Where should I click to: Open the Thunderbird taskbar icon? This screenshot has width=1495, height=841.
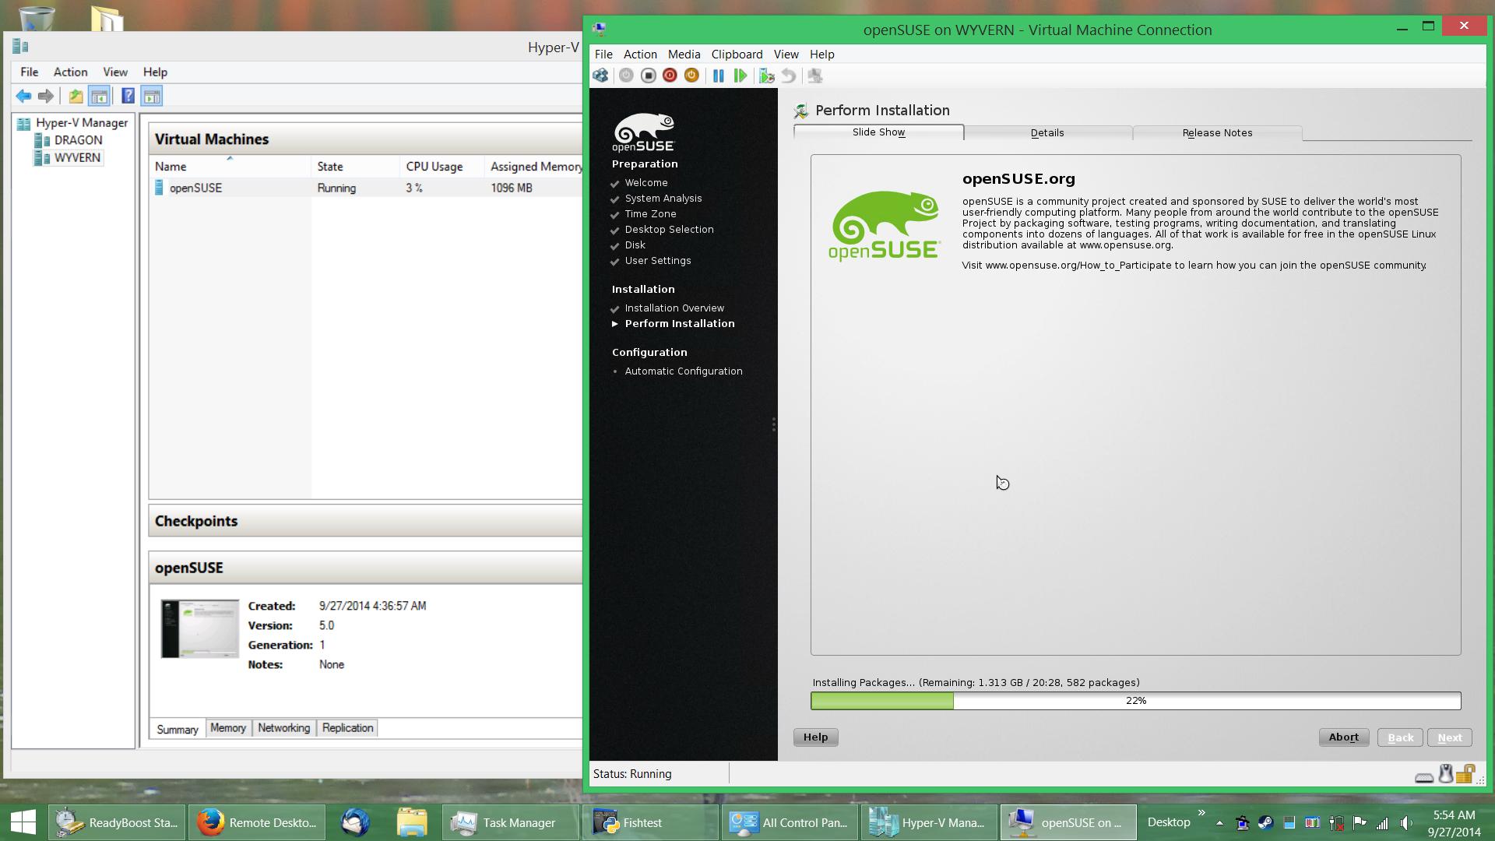coord(355,822)
